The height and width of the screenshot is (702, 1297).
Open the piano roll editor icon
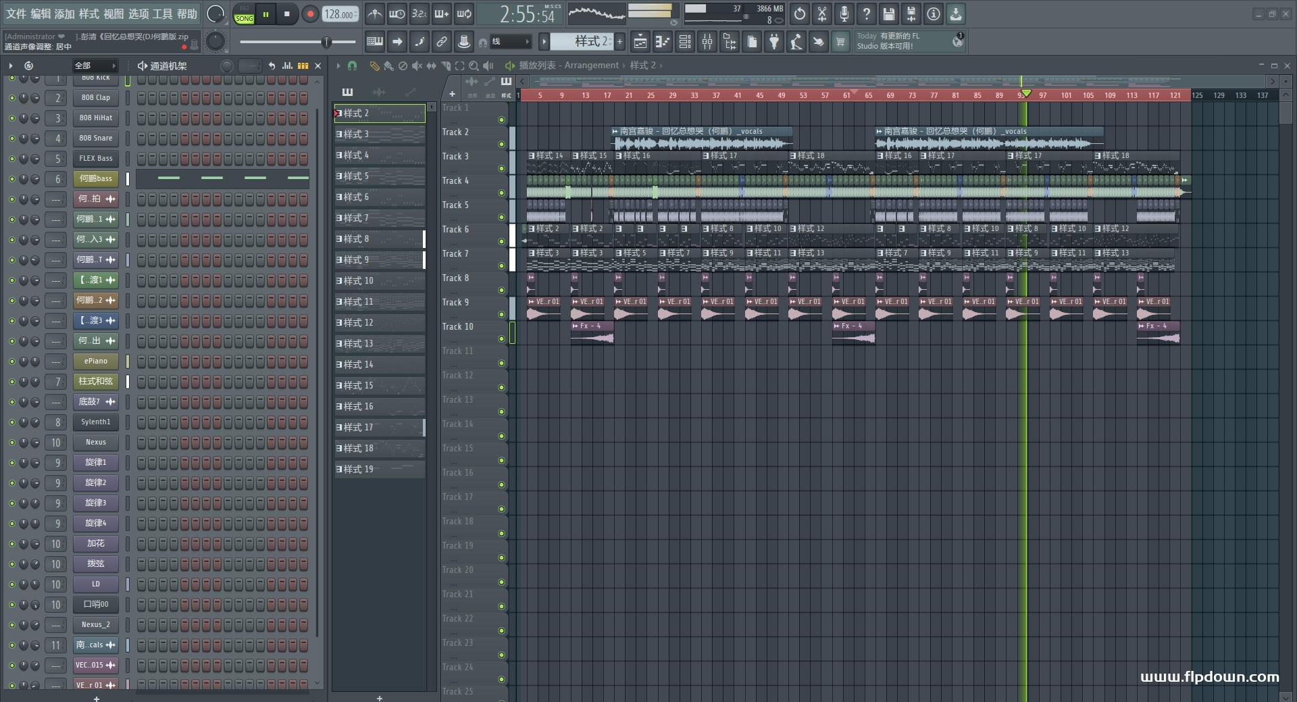[662, 42]
